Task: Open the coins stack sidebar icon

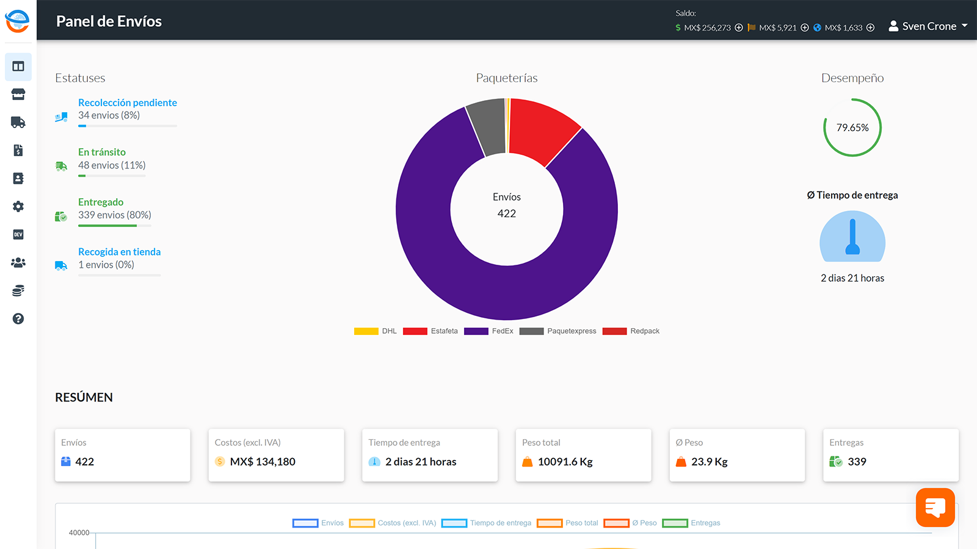Action: (18, 291)
